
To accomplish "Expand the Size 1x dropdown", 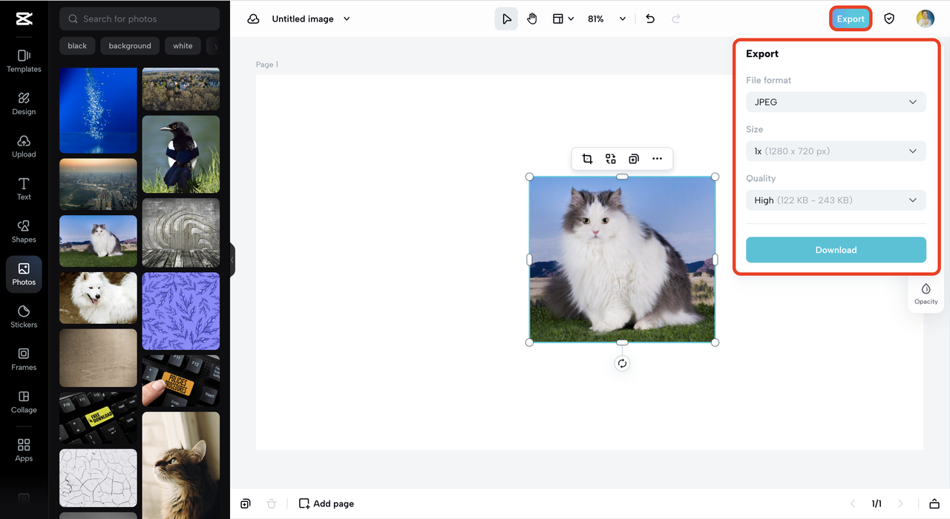I will click(x=836, y=151).
